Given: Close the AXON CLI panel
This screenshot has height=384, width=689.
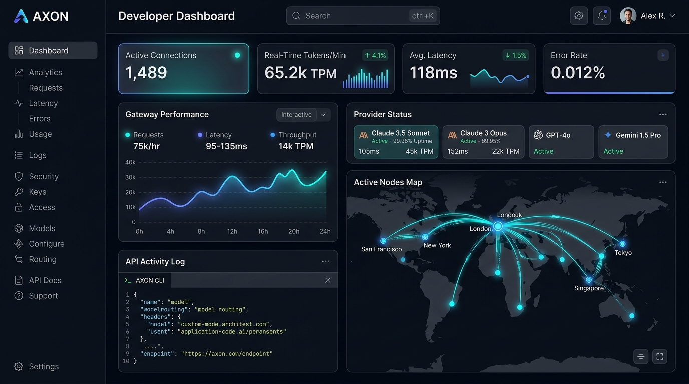Looking at the screenshot, I should point(328,280).
